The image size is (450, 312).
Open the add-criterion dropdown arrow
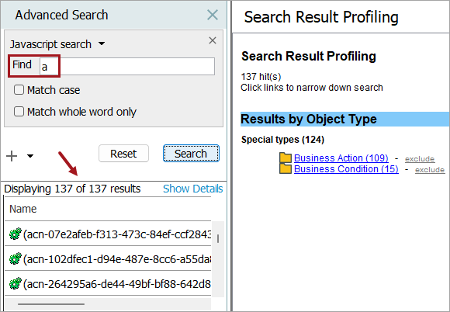30,156
